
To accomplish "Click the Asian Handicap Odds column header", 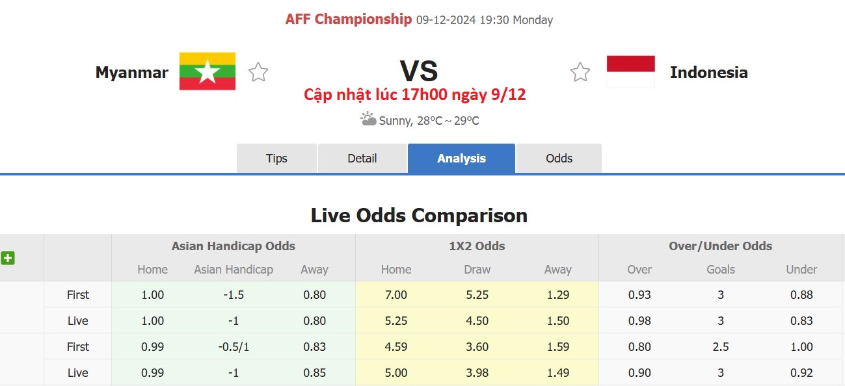I will (234, 246).
